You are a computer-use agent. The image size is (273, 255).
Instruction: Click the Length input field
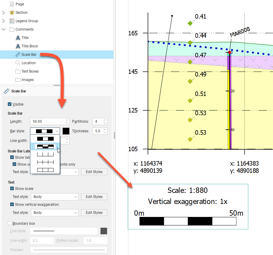click(x=48, y=121)
